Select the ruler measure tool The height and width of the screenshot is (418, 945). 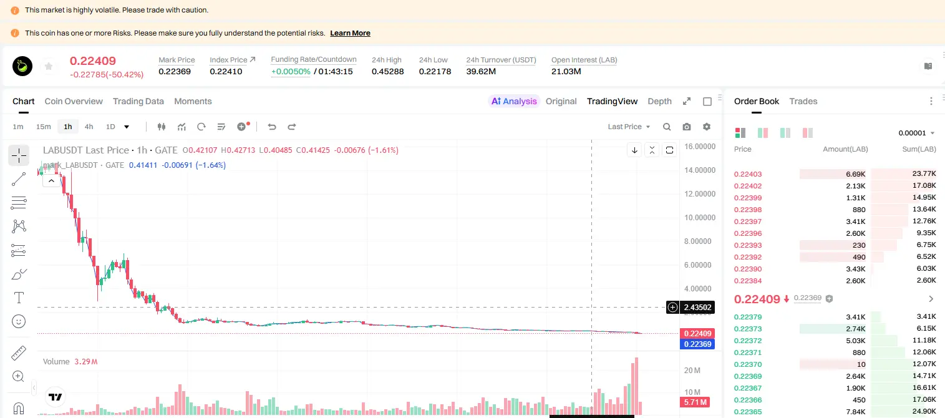[x=19, y=353]
